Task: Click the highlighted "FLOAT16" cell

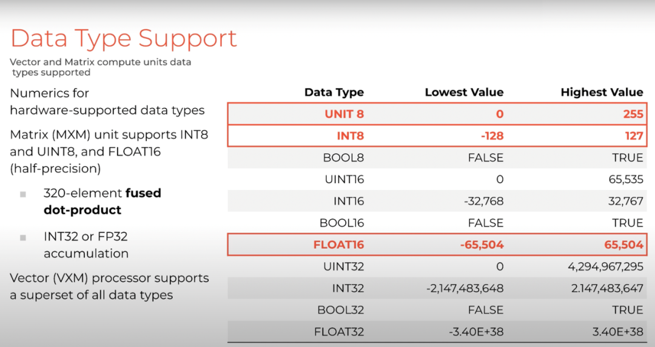Action: (x=338, y=244)
